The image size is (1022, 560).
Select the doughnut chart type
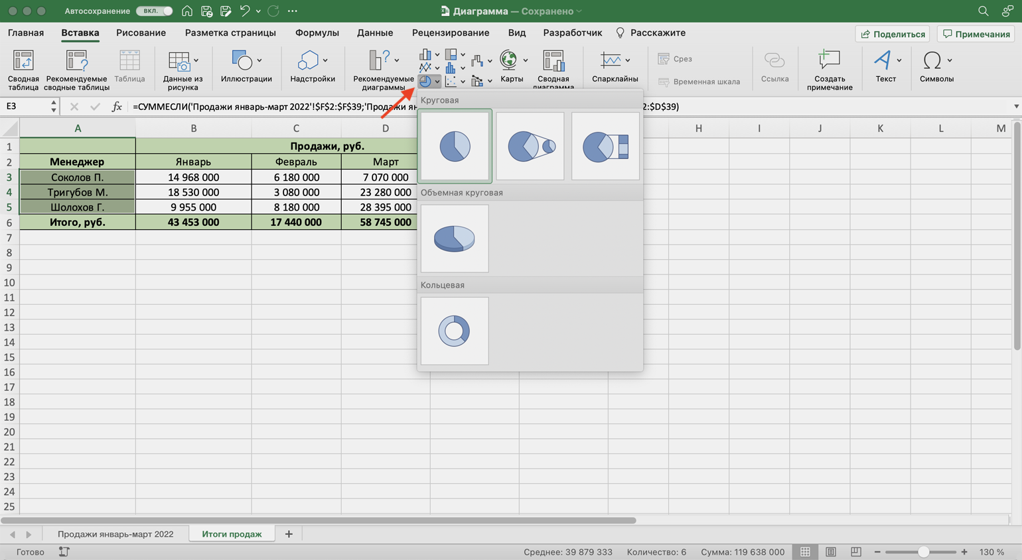[455, 331]
